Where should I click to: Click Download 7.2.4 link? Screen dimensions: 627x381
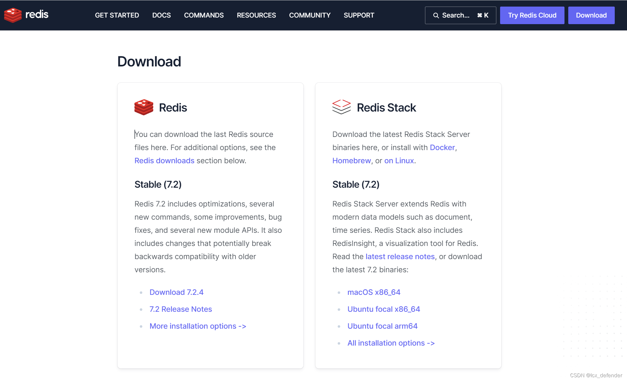point(176,292)
